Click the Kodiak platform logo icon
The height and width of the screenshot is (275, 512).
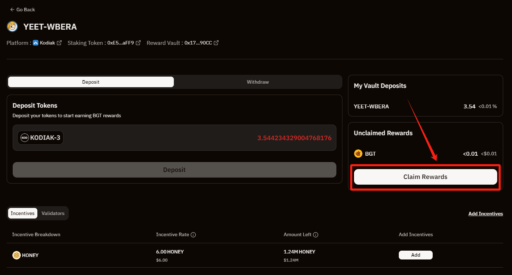[36, 43]
